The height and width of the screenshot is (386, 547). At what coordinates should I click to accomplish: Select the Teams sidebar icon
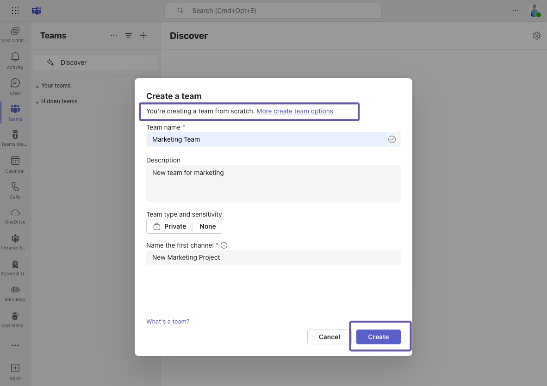[15, 112]
